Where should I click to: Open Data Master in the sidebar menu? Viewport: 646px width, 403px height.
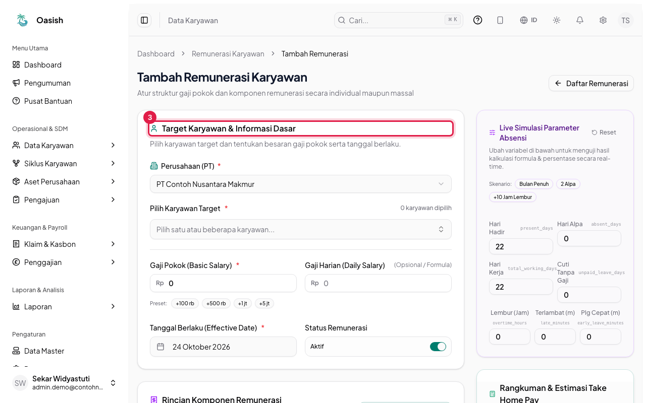65,351
